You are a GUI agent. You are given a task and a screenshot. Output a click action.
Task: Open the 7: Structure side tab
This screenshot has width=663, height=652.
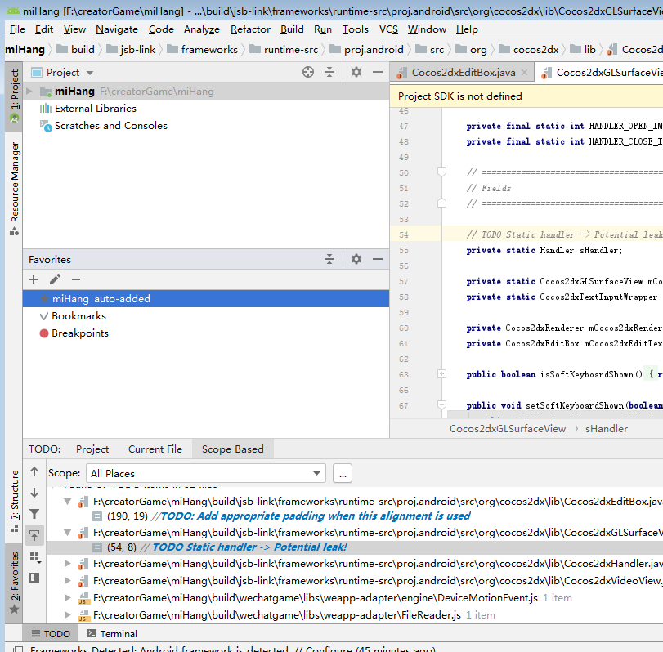[15, 501]
